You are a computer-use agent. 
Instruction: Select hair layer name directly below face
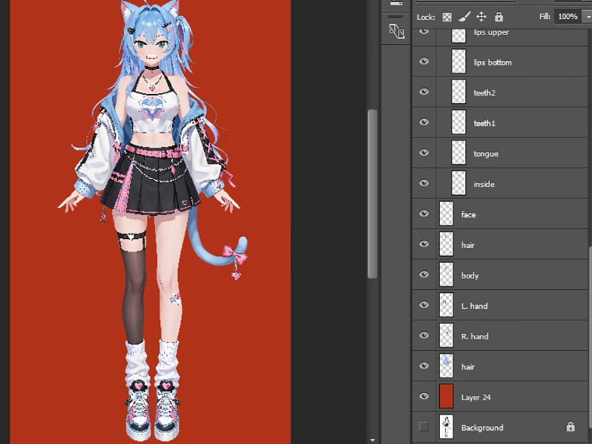468,245
